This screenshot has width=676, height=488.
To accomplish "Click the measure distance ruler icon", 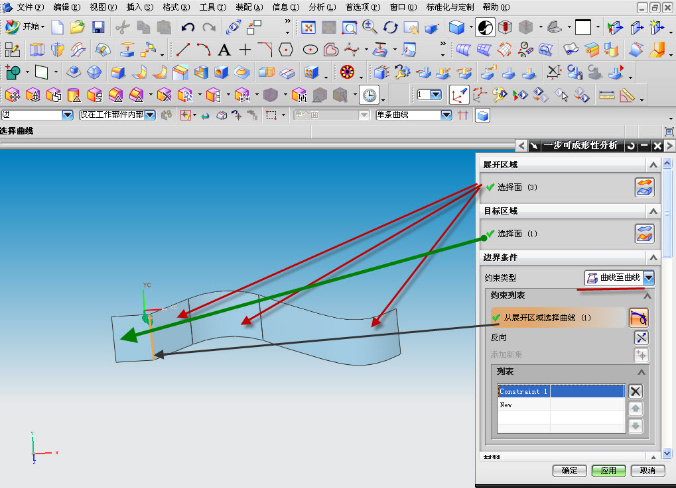I will tap(606, 95).
